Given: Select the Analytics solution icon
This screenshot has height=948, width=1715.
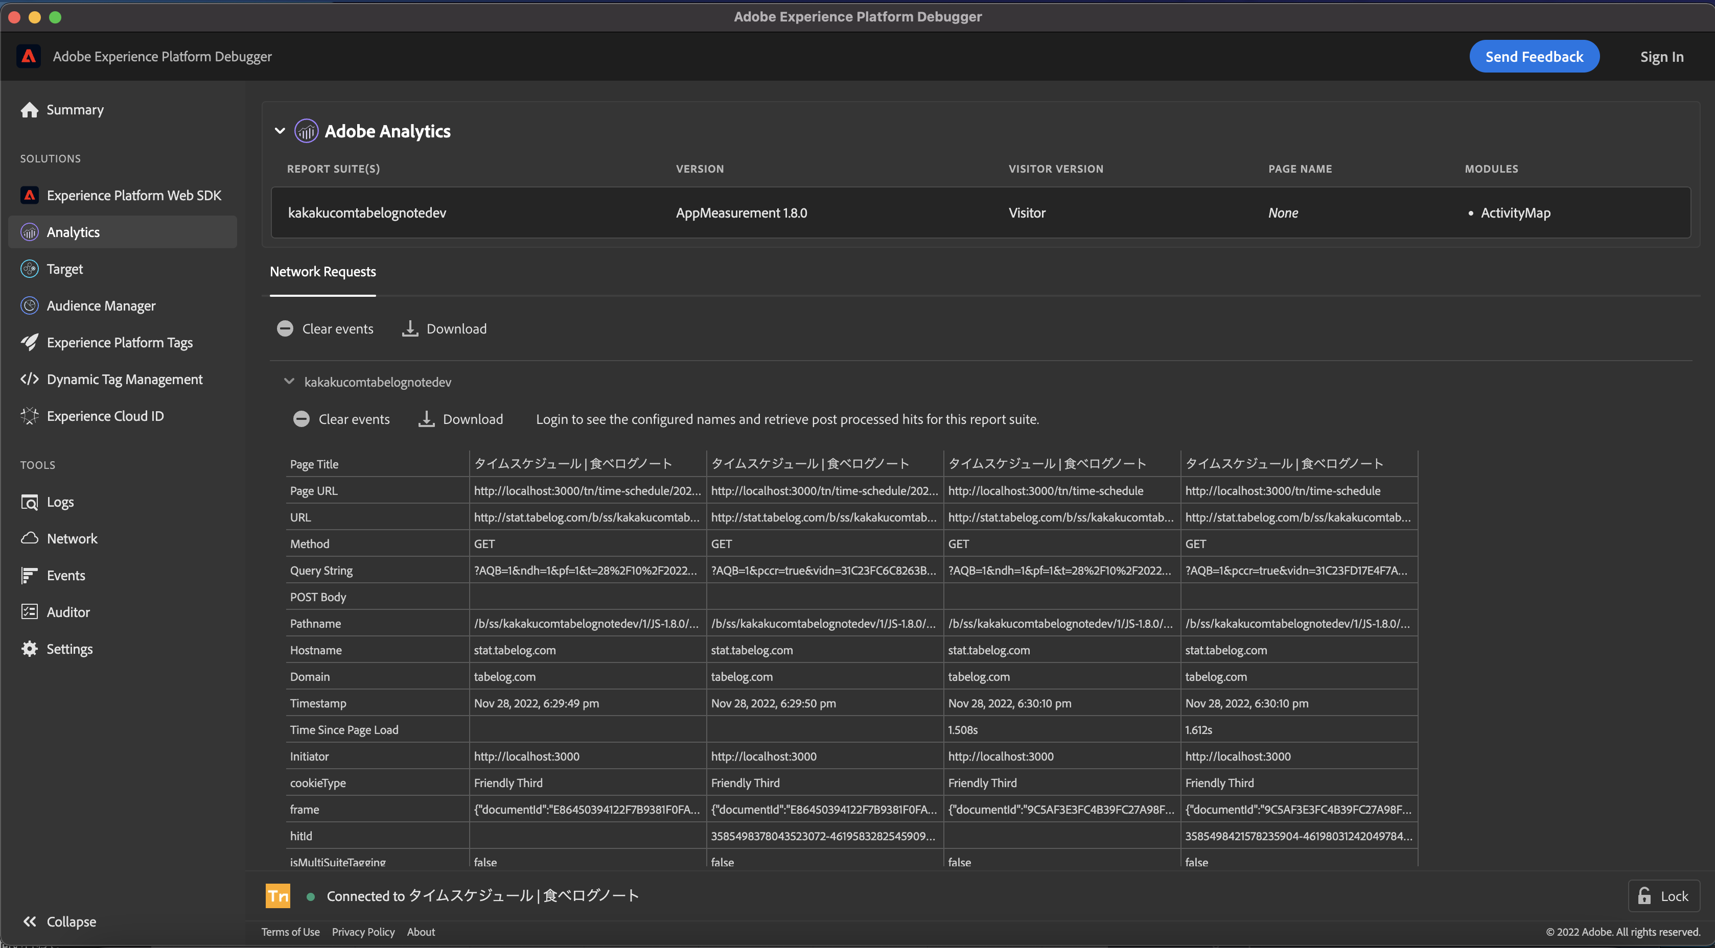Looking at the screenshot, I should pos(29,231).
